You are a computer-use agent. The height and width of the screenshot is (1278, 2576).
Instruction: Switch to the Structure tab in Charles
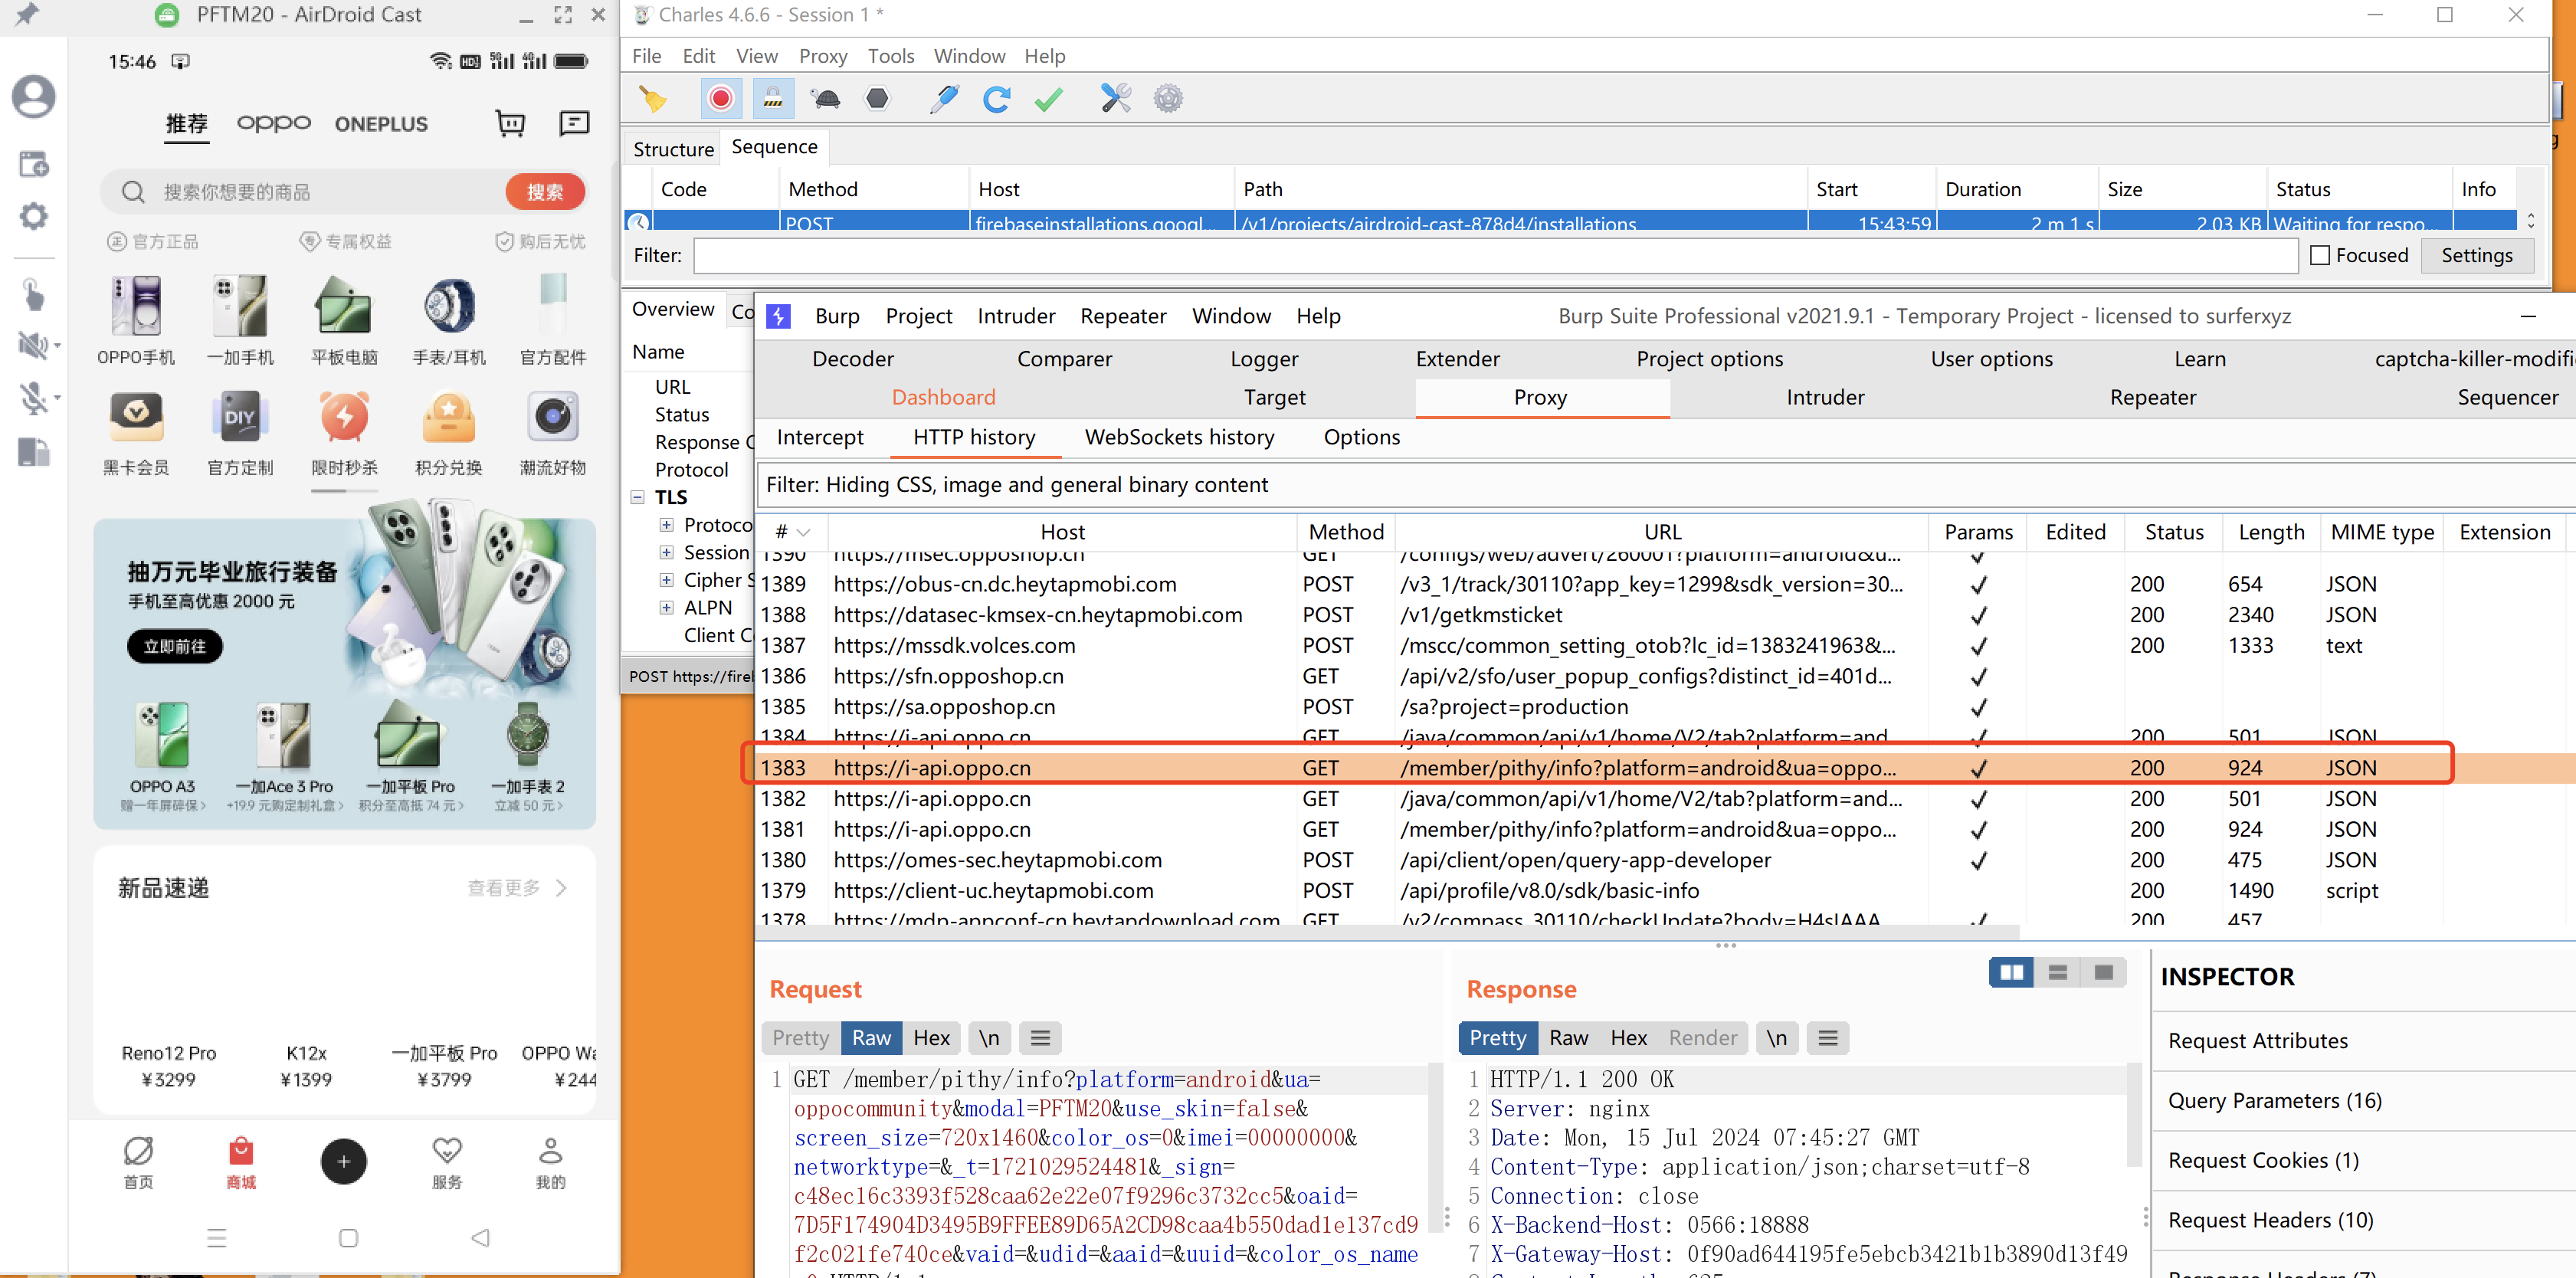pos(673,149)
